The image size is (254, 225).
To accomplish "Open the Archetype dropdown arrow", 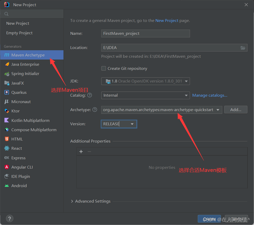I will click(218, 110).
